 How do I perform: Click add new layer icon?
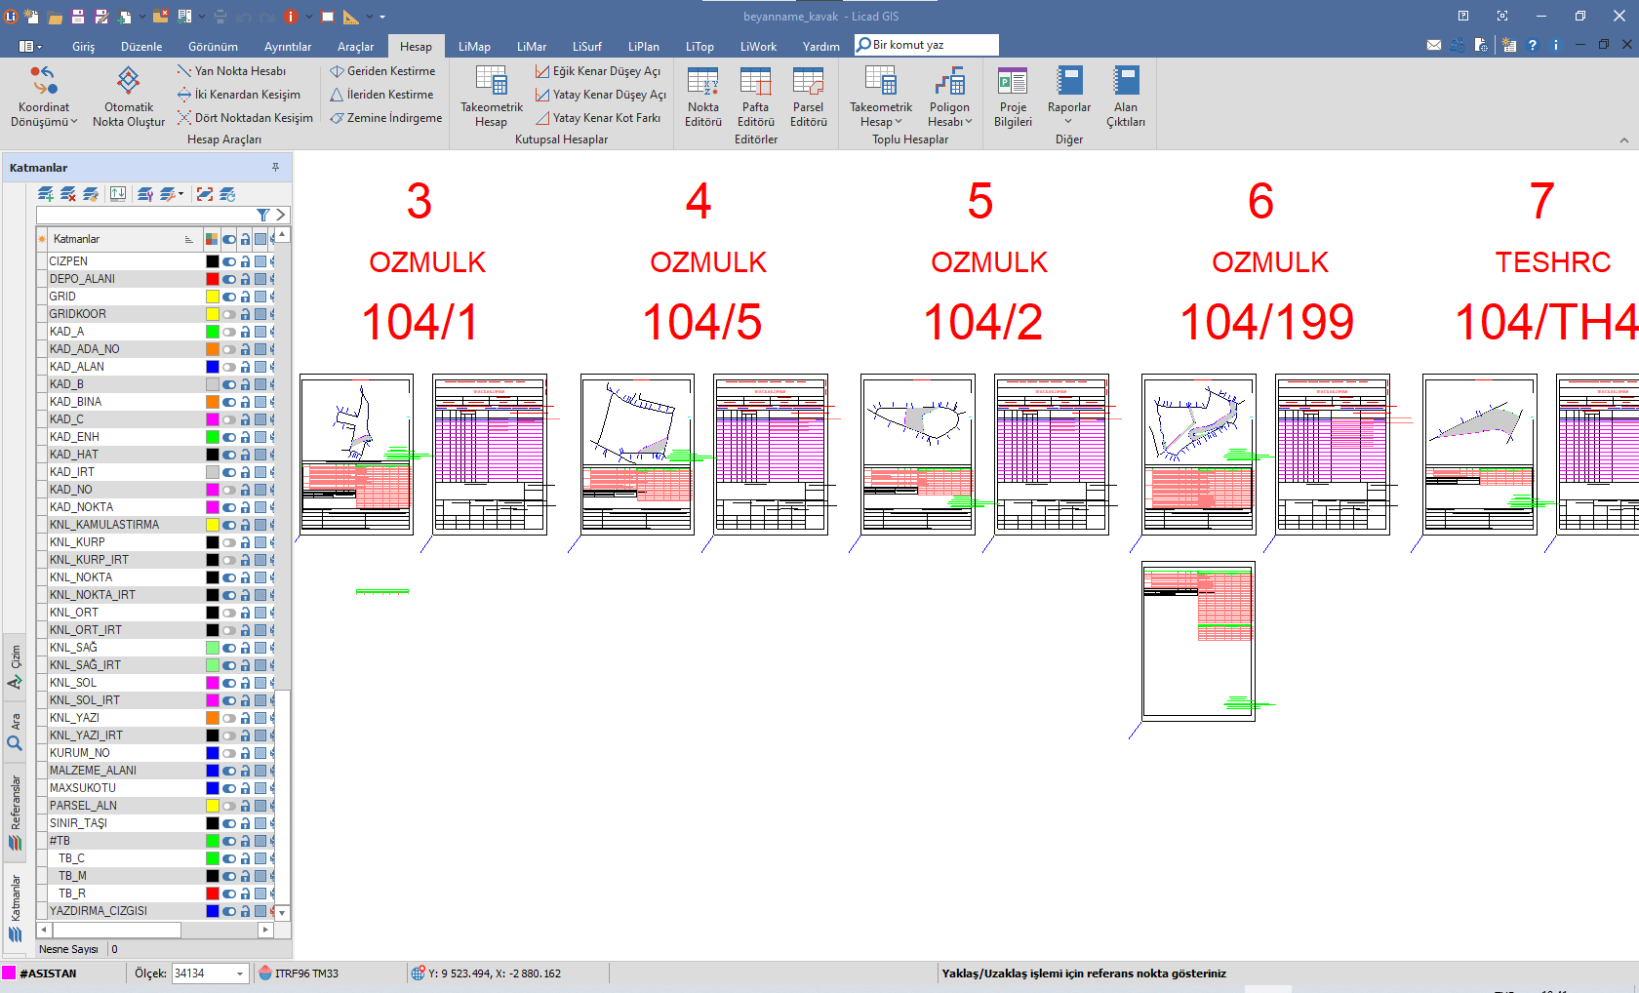pyautogui.click(x=46, y=194)
